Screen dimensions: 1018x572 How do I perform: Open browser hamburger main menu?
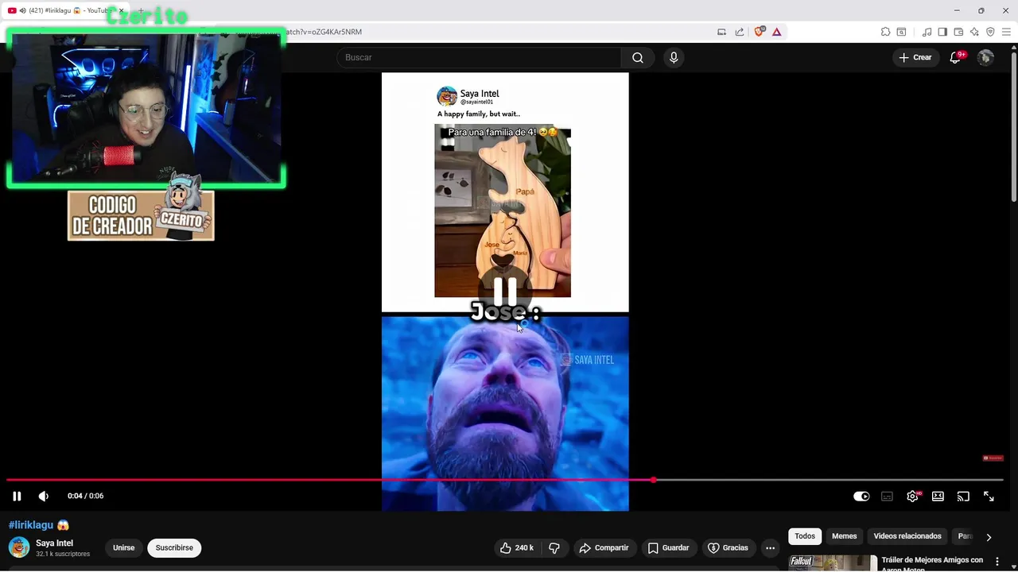1006,32
